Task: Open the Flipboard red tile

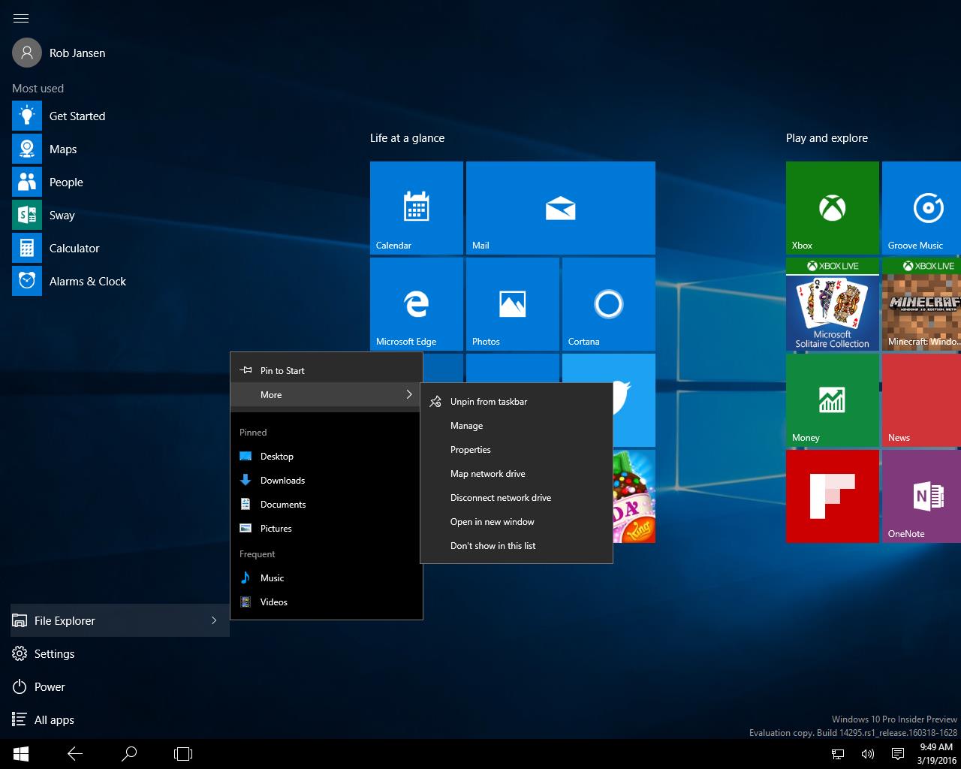Action: [x=833, y=496]
